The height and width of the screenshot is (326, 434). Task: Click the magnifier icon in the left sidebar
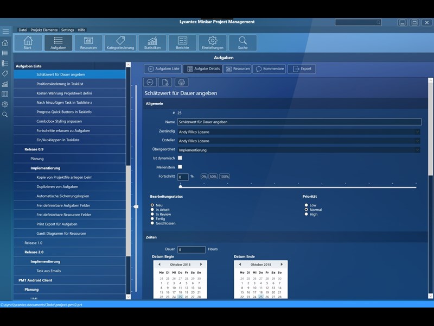coord(5,115)
